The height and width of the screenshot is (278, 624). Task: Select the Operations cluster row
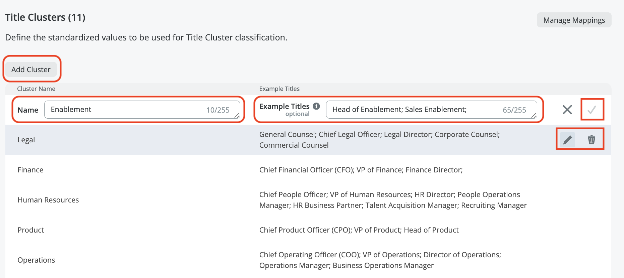36,260
